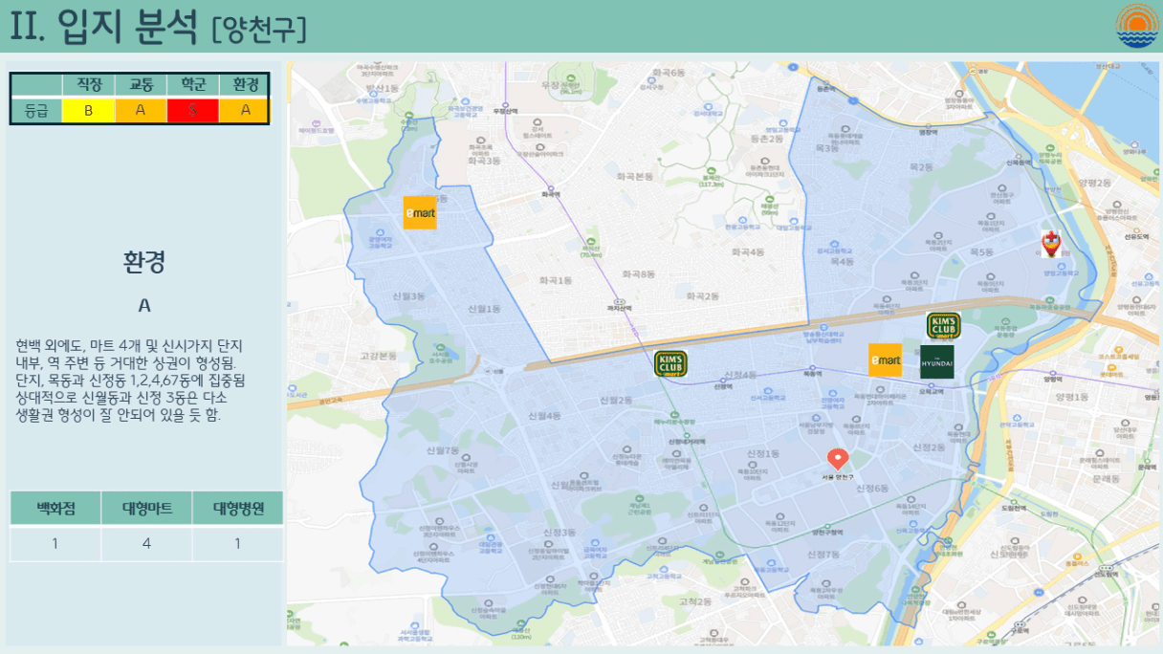Select the Kim's Club logo below 목5동
Screen dimensions: 1163x654
943,326
